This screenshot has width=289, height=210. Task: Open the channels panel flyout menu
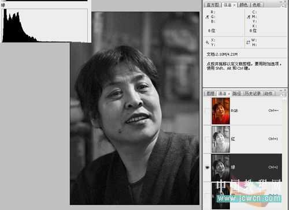284,95
